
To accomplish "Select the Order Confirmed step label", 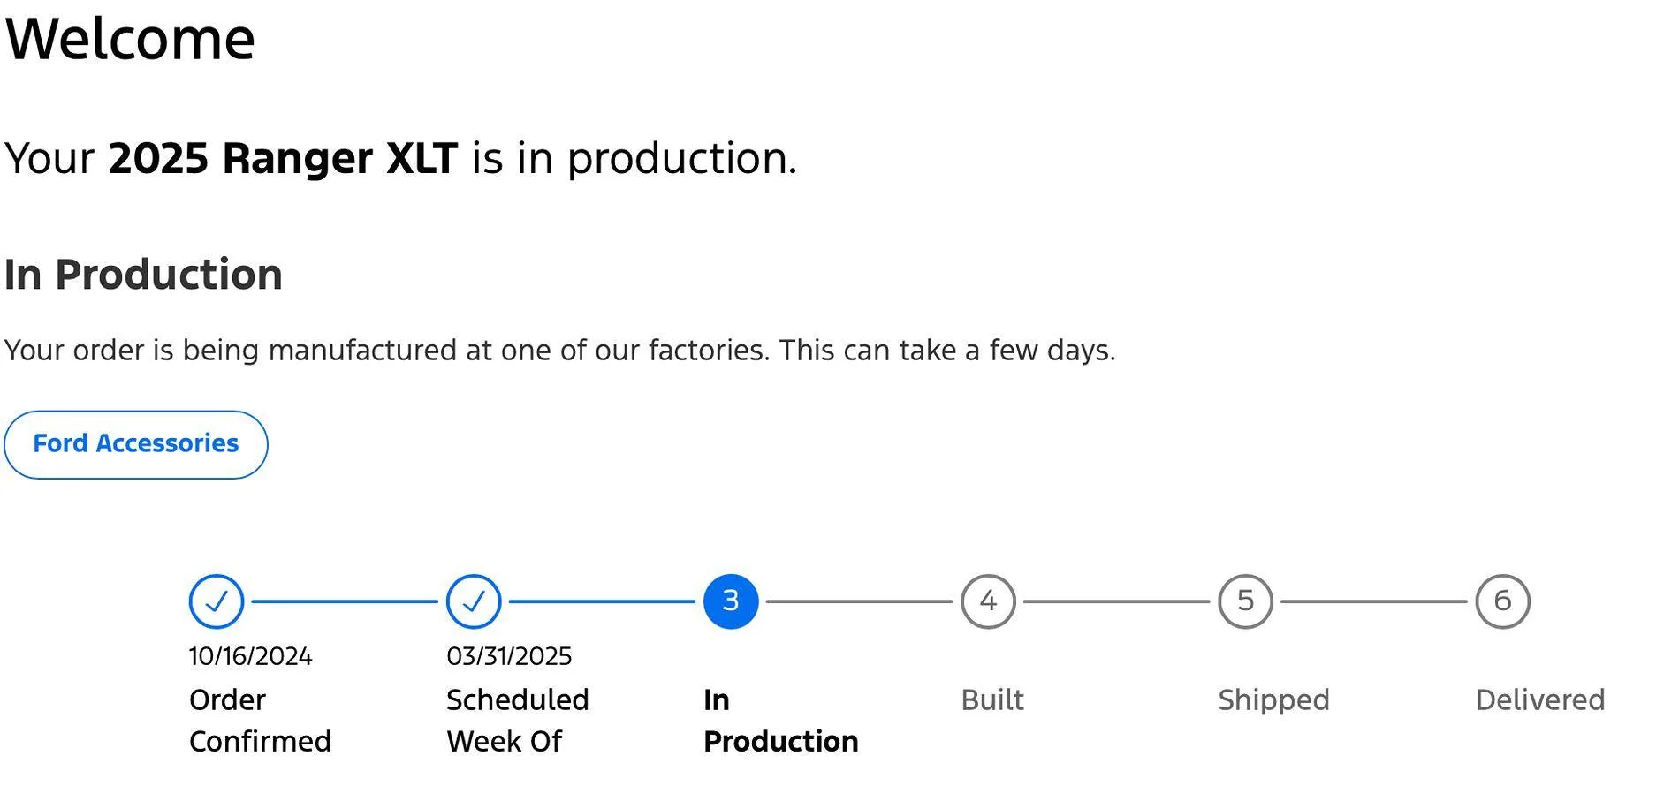I will [x=260, y=720].
